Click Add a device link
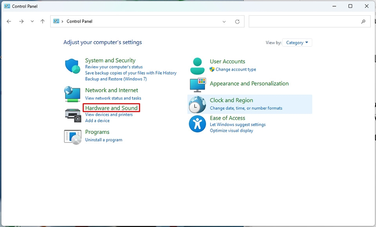The width and height of the screenshot is (376, 227). coord(98,121)
